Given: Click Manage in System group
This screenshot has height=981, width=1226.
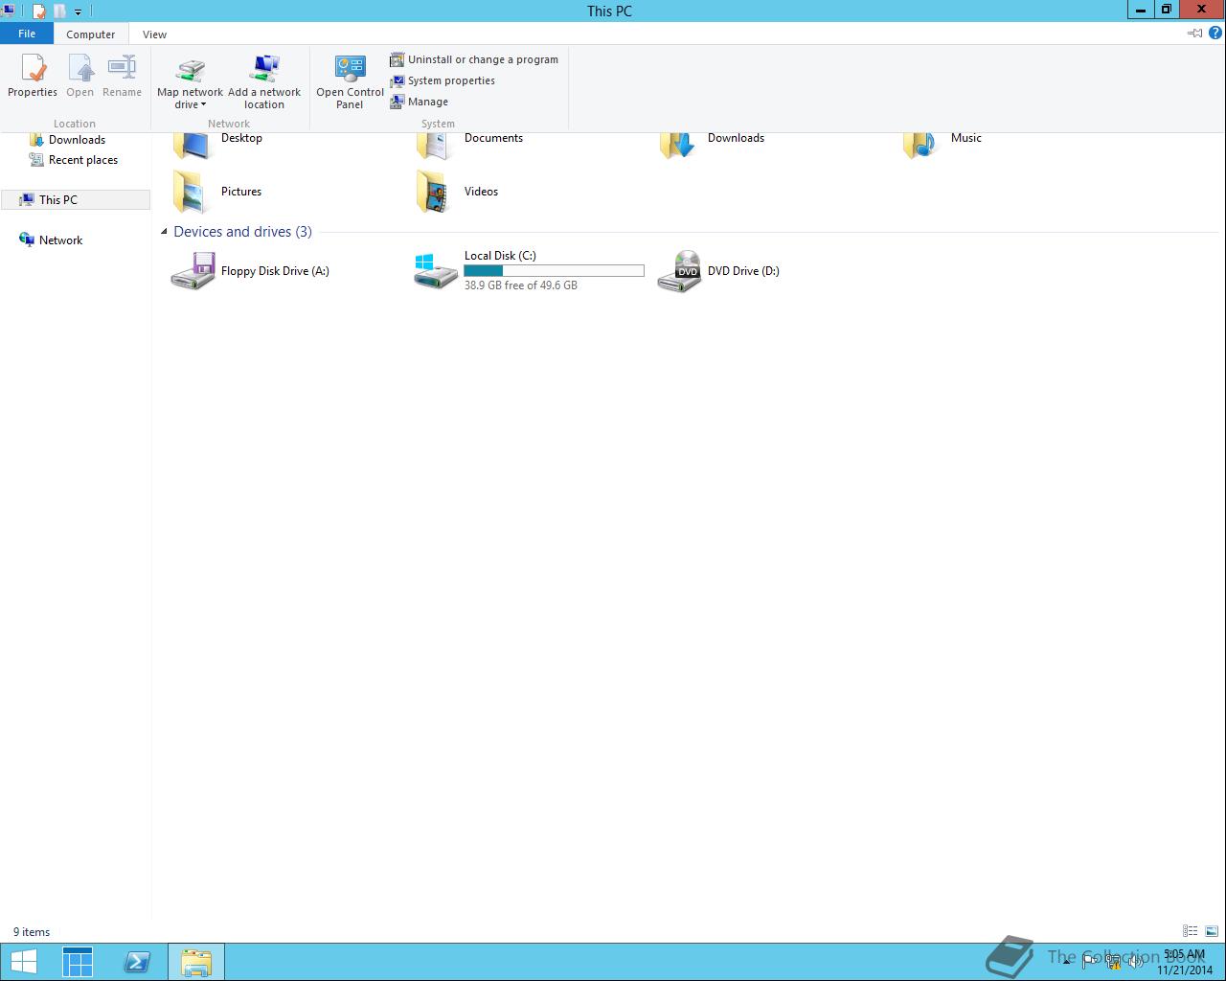Looking at the screenshot, I should click(419, 102).
